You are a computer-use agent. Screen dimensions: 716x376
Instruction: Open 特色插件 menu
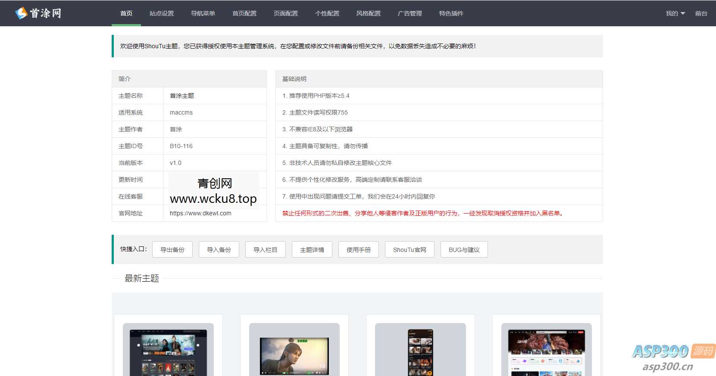click(x=451, y=13)
